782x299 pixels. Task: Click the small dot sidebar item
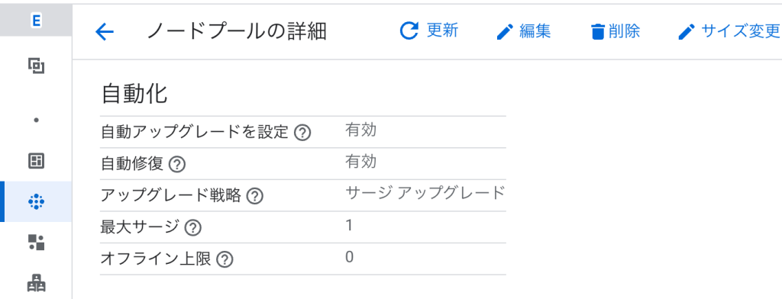coord(36,120)
